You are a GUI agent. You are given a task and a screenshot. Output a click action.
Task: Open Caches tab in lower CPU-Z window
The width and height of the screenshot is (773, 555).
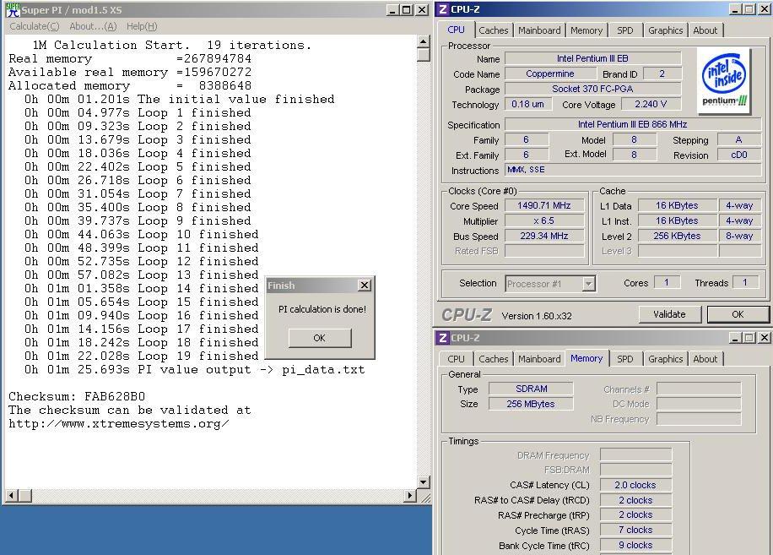point(493,359)
